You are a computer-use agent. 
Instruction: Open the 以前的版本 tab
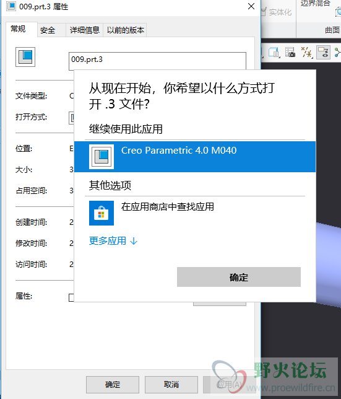pos(126,30)
